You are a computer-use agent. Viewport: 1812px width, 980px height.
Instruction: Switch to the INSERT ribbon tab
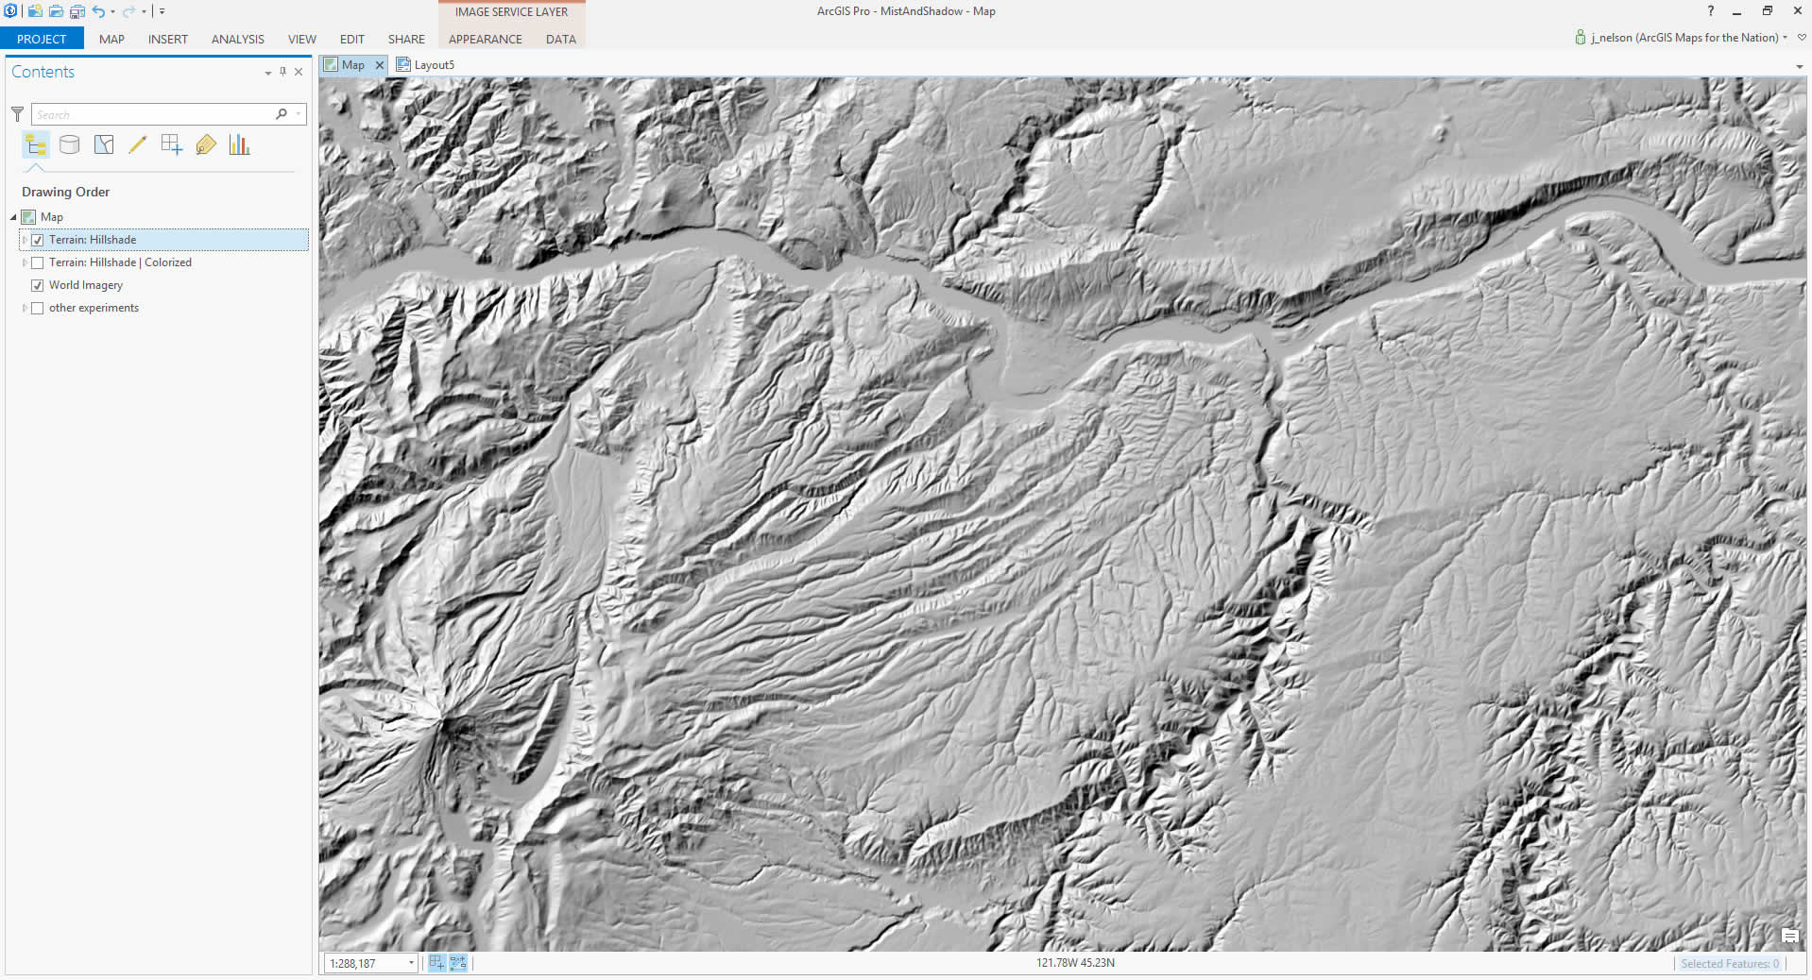tap(168, 39)
